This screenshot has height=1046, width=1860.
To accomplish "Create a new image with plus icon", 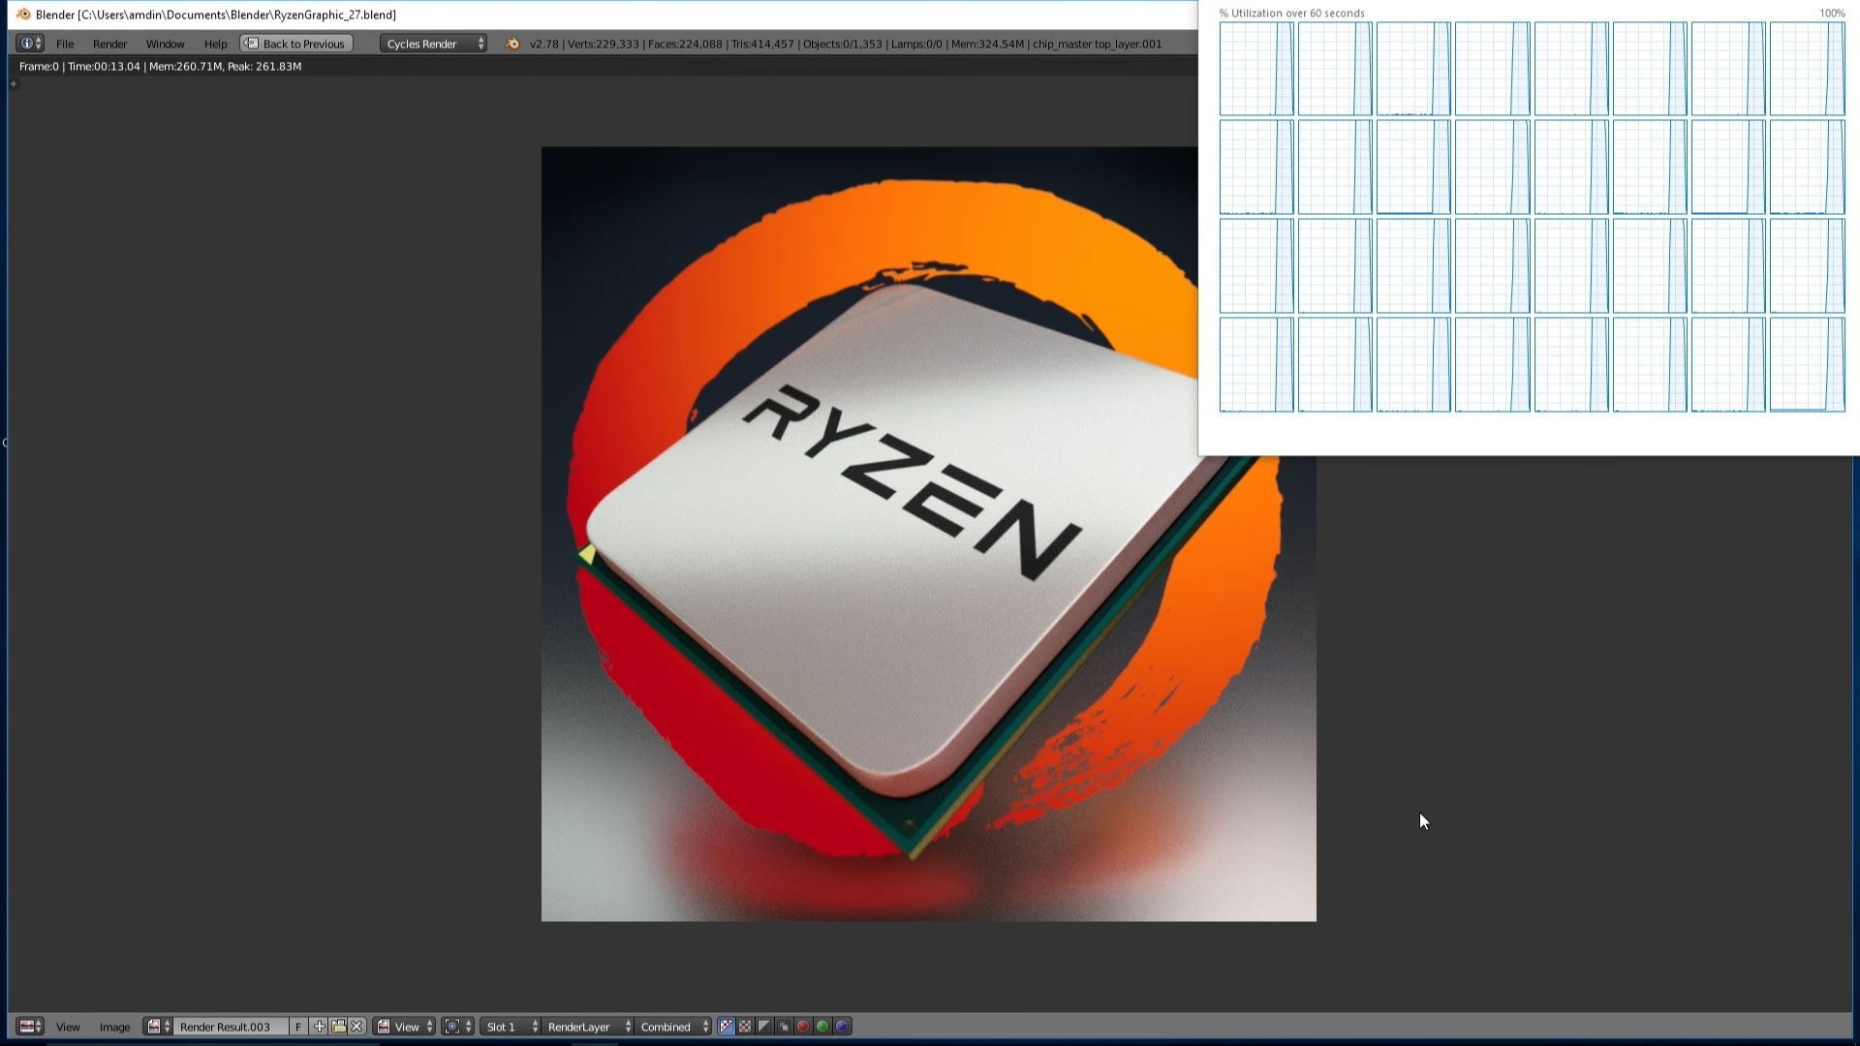I will coord(319,1027).
